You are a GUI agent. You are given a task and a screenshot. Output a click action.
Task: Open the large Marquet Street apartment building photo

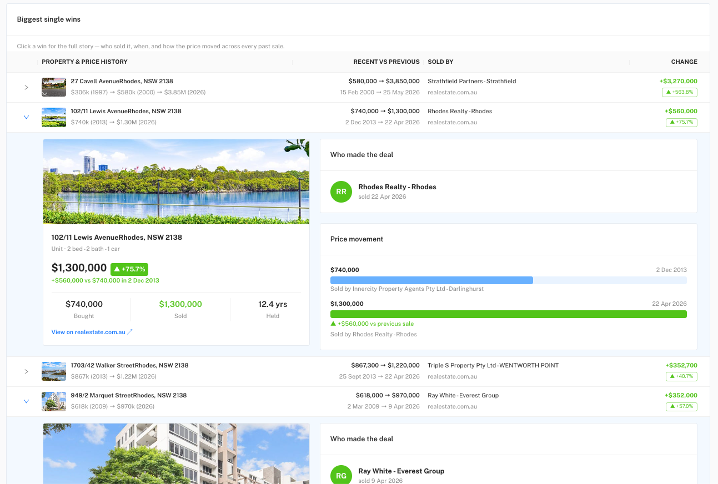[x=176, y=453]
